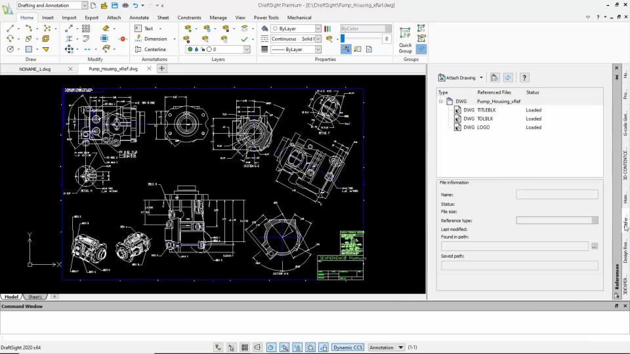Click the New document icon
Image resolution: width=630 pixels, height=354 pixels.
pyautogui.click(x=93, y=5)
